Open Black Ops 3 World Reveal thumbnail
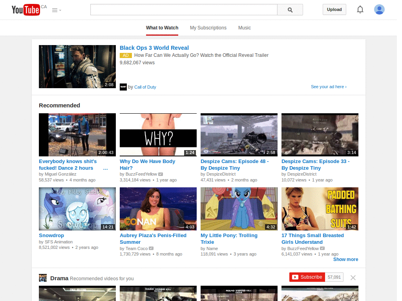Image resolution: width=402 pixels, height=301 pixels. click(x=77, y=67)
